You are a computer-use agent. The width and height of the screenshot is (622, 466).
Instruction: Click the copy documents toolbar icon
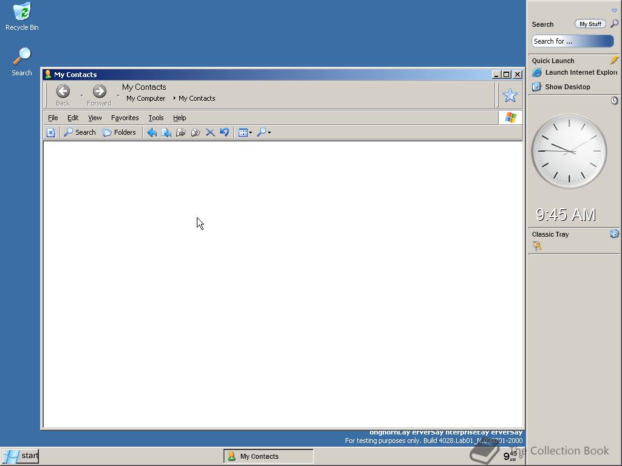click(x=196, y=132)
